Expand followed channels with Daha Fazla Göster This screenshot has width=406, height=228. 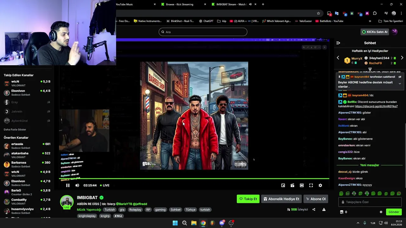[x=15, y=130]
